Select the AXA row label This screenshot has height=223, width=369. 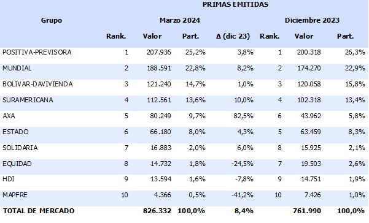(x=9, y=116)
